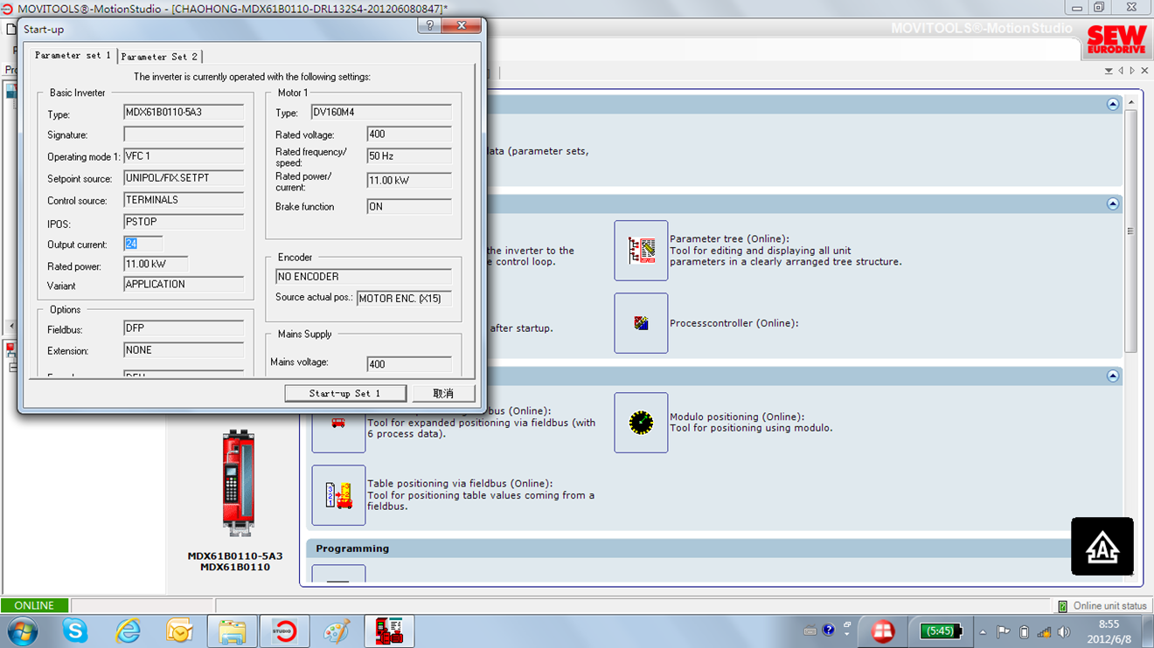Click the Windows Start button
The image size is (1154, 648).
point(23,631)
